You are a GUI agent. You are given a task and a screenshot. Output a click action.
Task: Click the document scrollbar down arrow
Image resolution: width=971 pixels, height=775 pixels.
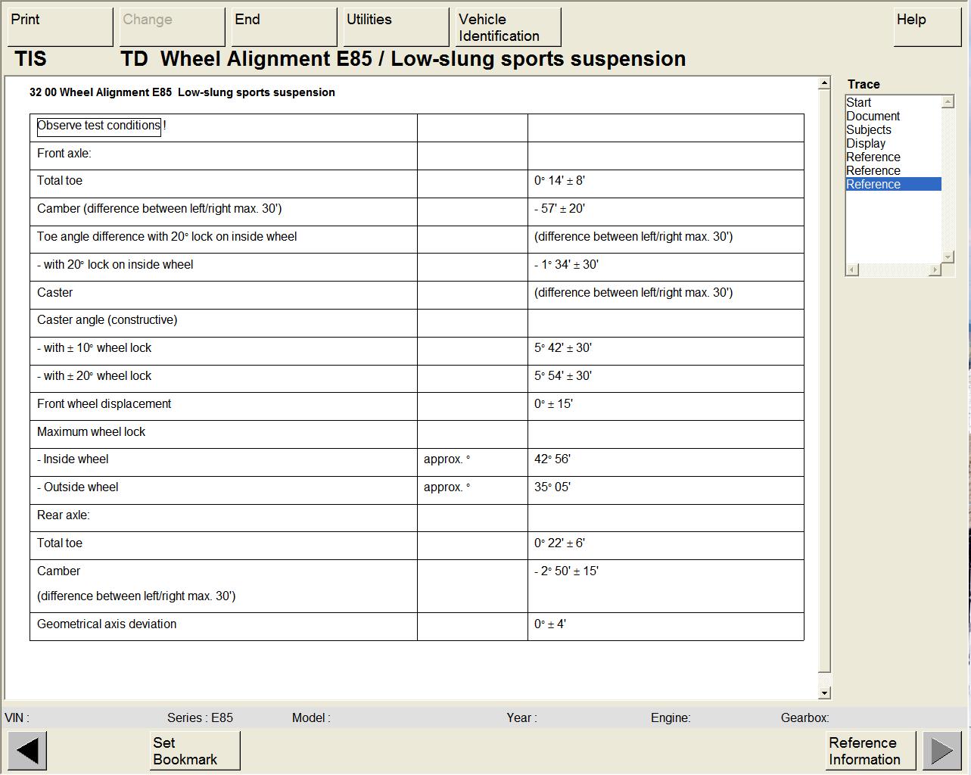[825, 693]
